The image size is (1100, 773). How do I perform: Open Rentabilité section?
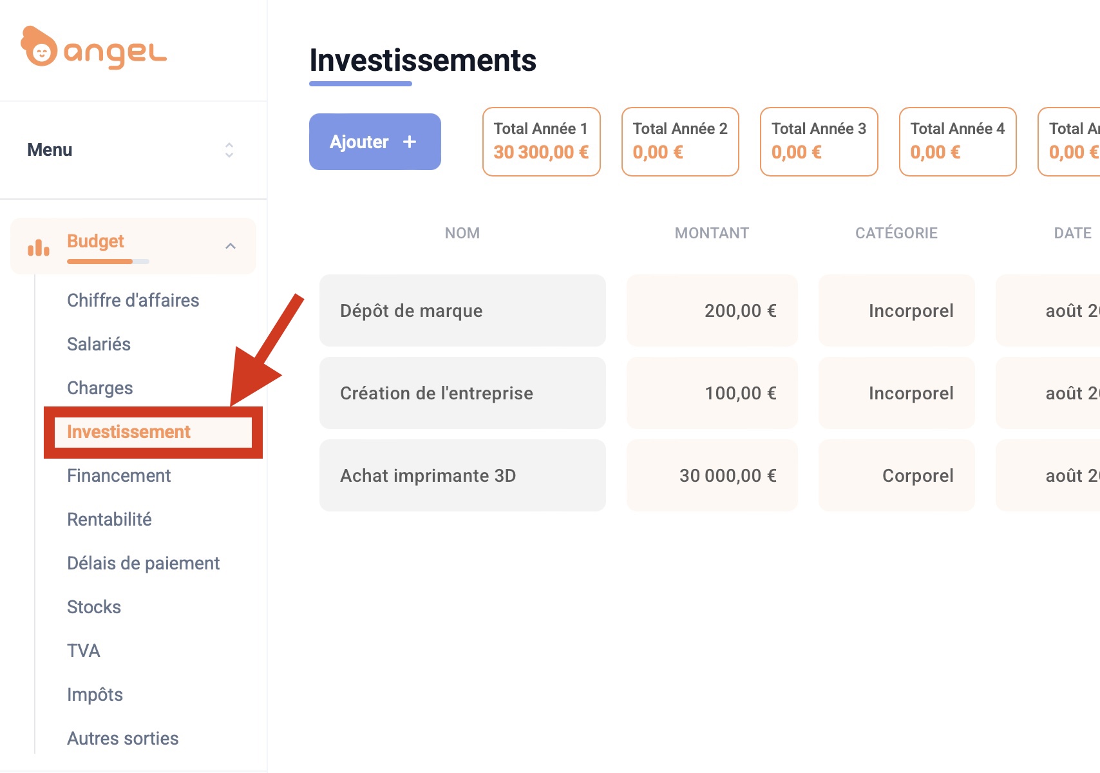point(109,519)
